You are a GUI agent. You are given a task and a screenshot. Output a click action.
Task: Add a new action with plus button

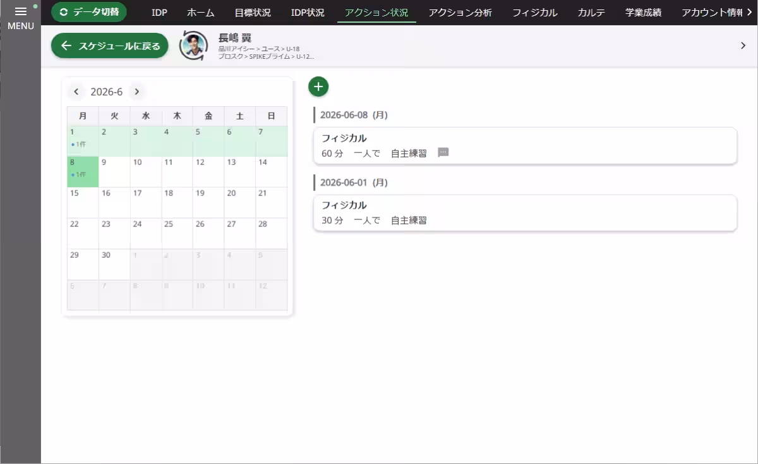pyautogui.click(x=318, y=86)
